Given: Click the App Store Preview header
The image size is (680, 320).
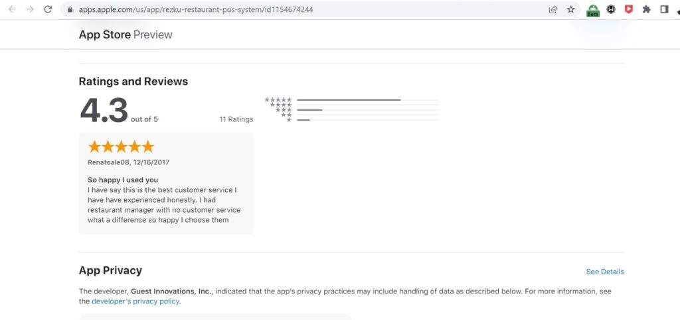Looking at the screenshot, I should (126, 34).
